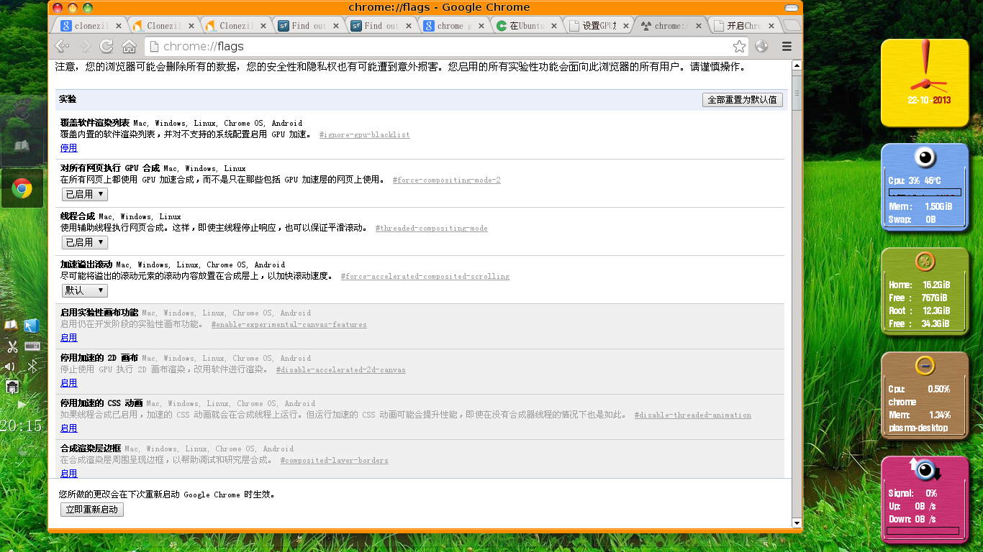
Task: Click the #threaded-compositing-mode anchor link
Action: (432, 229)
